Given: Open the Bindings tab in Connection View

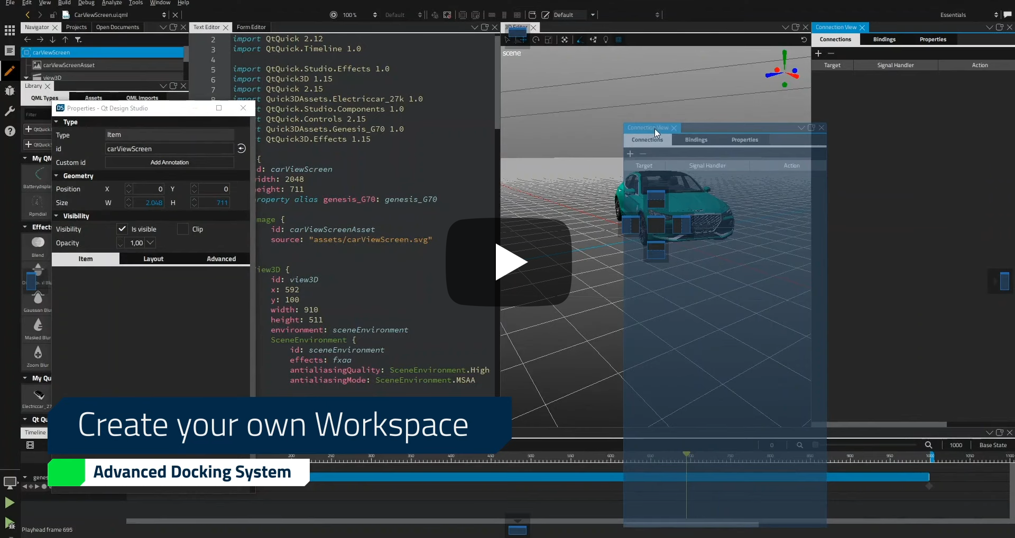Looking at the screenshot, I should tap(884, 39).
